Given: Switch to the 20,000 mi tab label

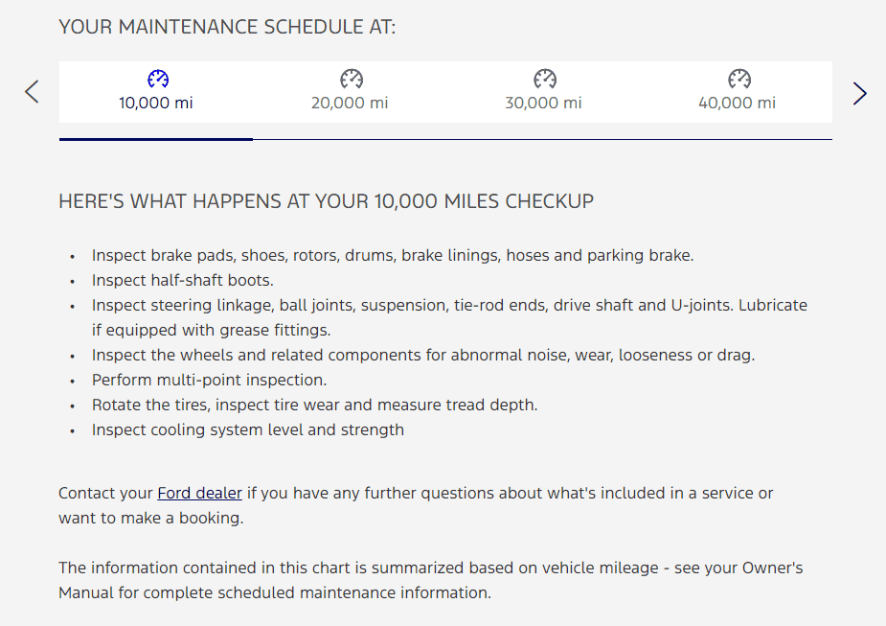Looking at the screenshot, I should [x=350, y=103].
